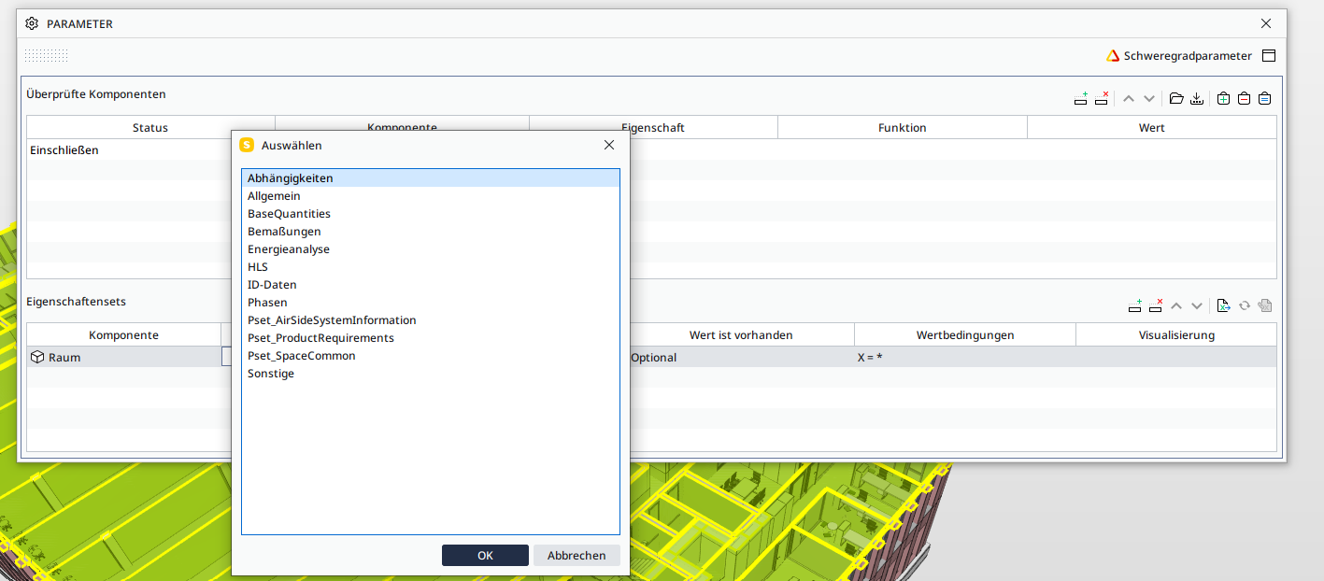
Task: Add a row to Überprüfte Komponenten table
Action: tap(1081, 98)
